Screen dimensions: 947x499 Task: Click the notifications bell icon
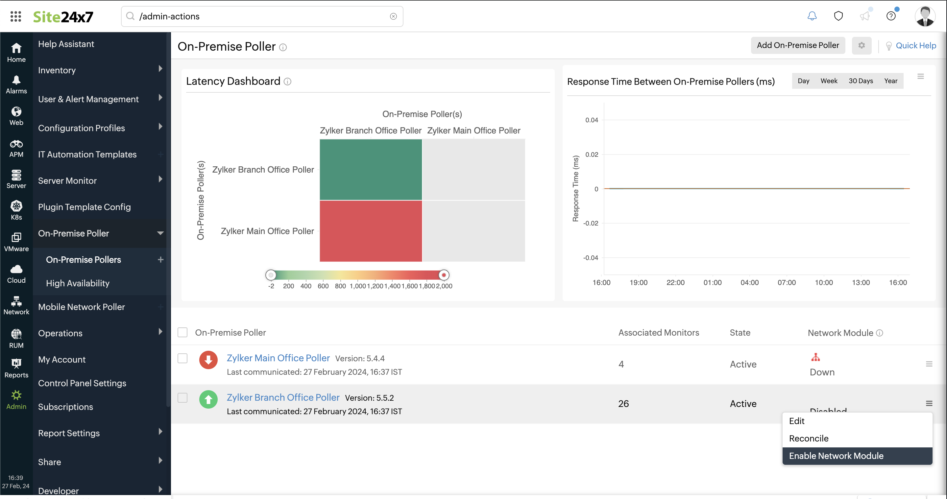(812, 16)
